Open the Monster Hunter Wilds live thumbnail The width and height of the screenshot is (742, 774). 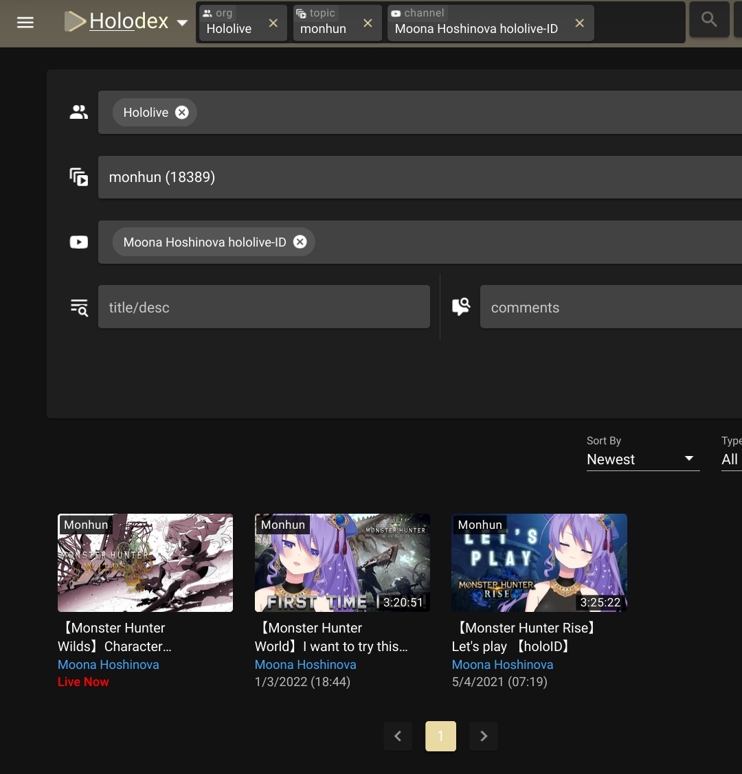pyautogui.click(x=145, y=562)
